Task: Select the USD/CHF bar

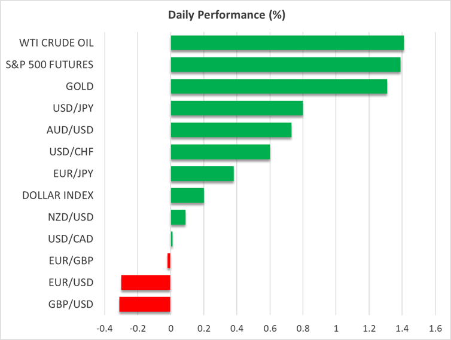Action: pyautogui.click(x=220, y=152)
